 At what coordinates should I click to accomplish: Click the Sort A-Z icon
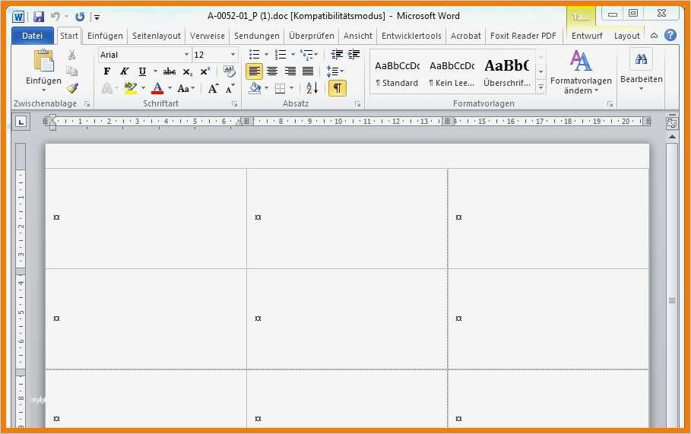(x=312, y=88)
